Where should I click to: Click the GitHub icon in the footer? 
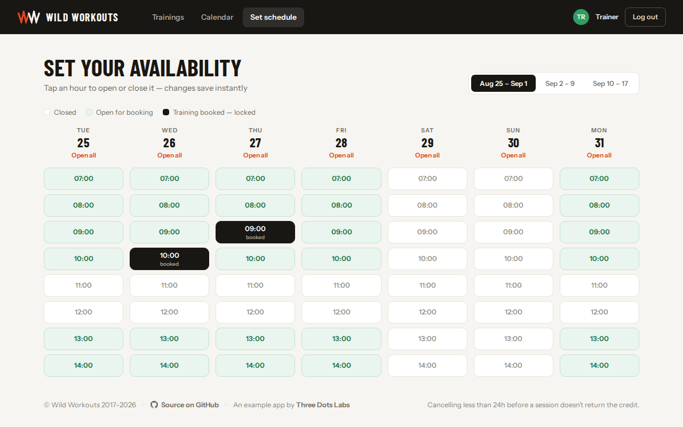tap(154, 405)
